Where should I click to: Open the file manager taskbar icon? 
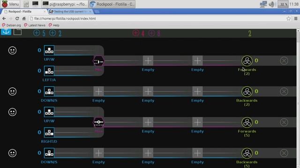[26, 4]
